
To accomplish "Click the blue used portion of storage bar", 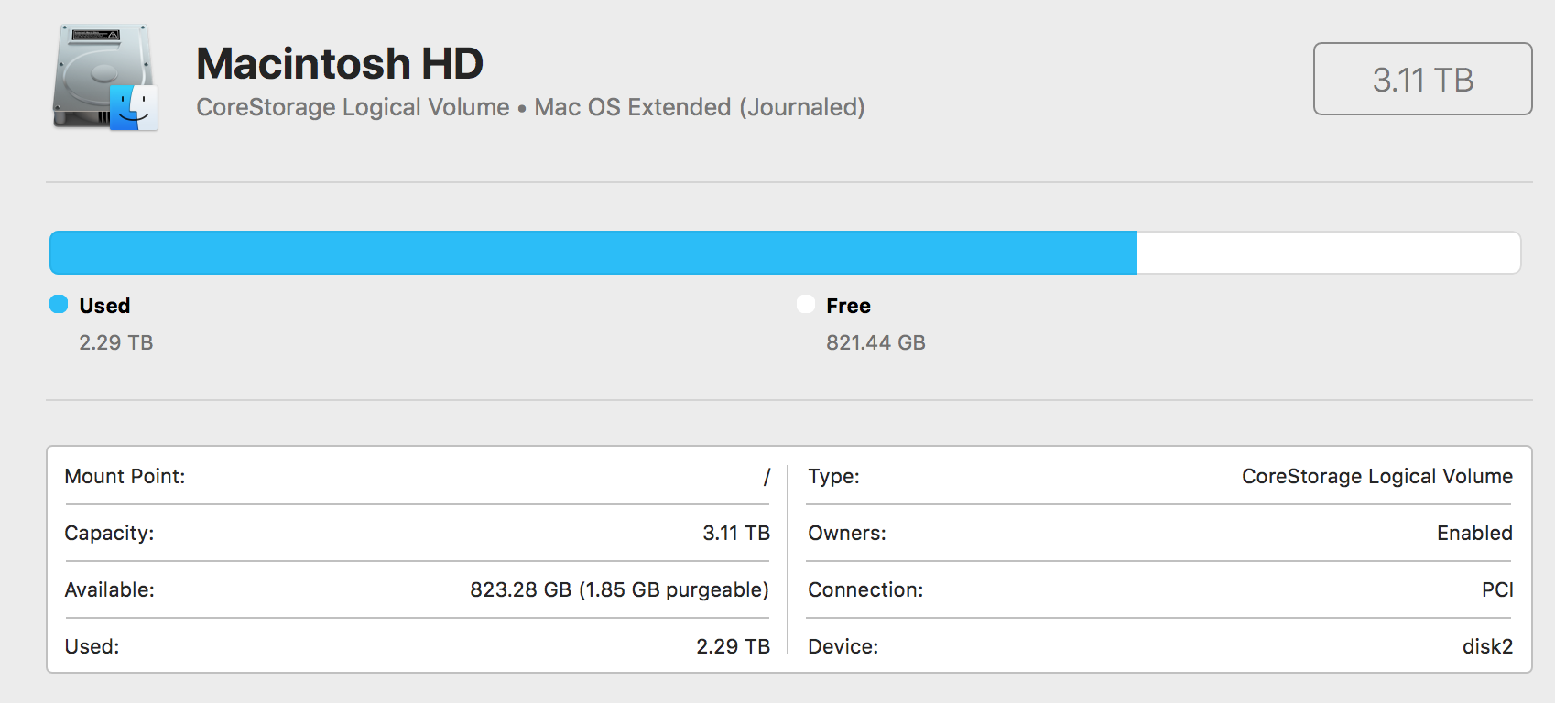I will pyautogui.click(x=593, y=253).
